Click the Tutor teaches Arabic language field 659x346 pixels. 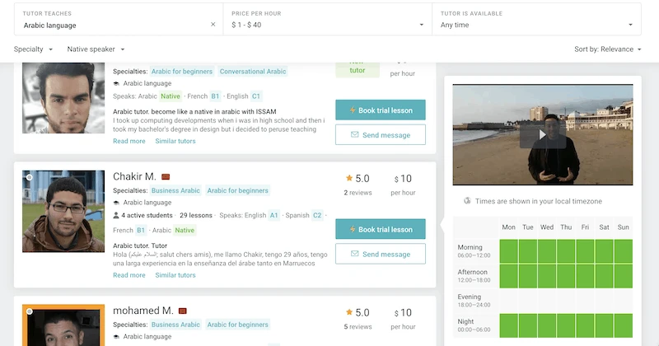(x=119, y=20)
